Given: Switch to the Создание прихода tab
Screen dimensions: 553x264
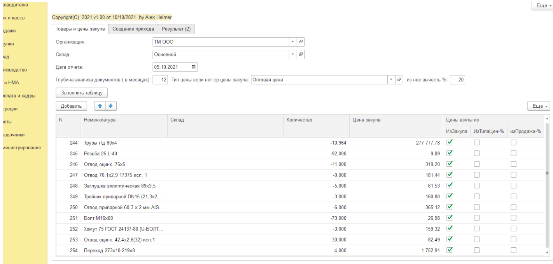Looking at the screenshot, I should [x=133, y=29].
